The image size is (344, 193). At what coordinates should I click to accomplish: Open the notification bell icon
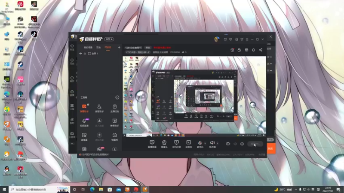click(253, 50)
